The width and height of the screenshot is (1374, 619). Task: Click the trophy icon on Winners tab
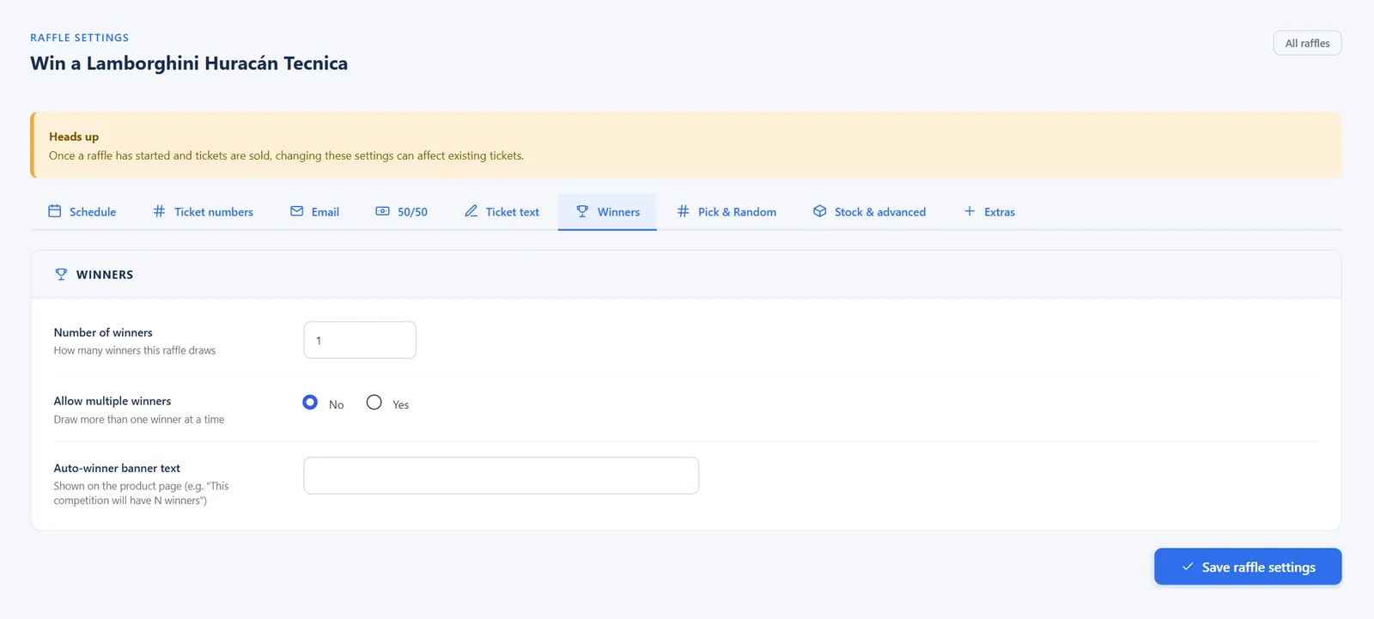(x=582, y=211)
